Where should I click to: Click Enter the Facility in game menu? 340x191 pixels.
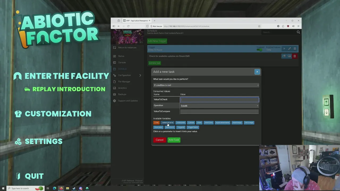tap(67, 76)
